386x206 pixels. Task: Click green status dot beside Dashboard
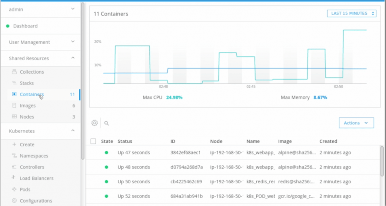[x=8, y=26]
